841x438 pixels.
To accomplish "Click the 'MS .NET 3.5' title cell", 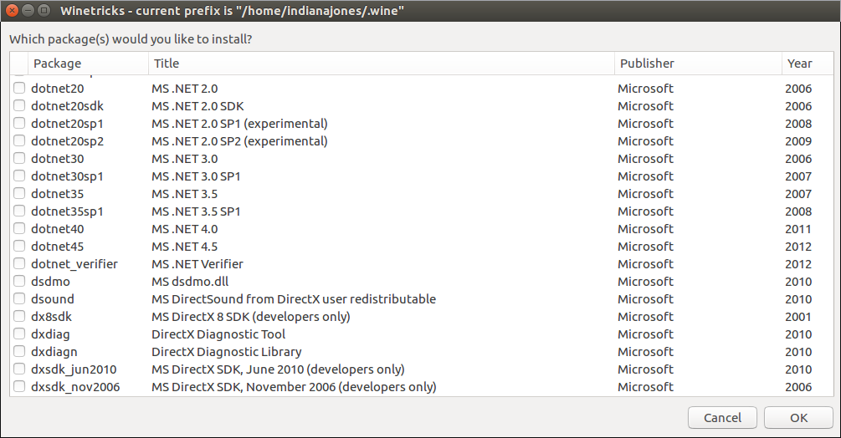I will [x=184, y=194].
